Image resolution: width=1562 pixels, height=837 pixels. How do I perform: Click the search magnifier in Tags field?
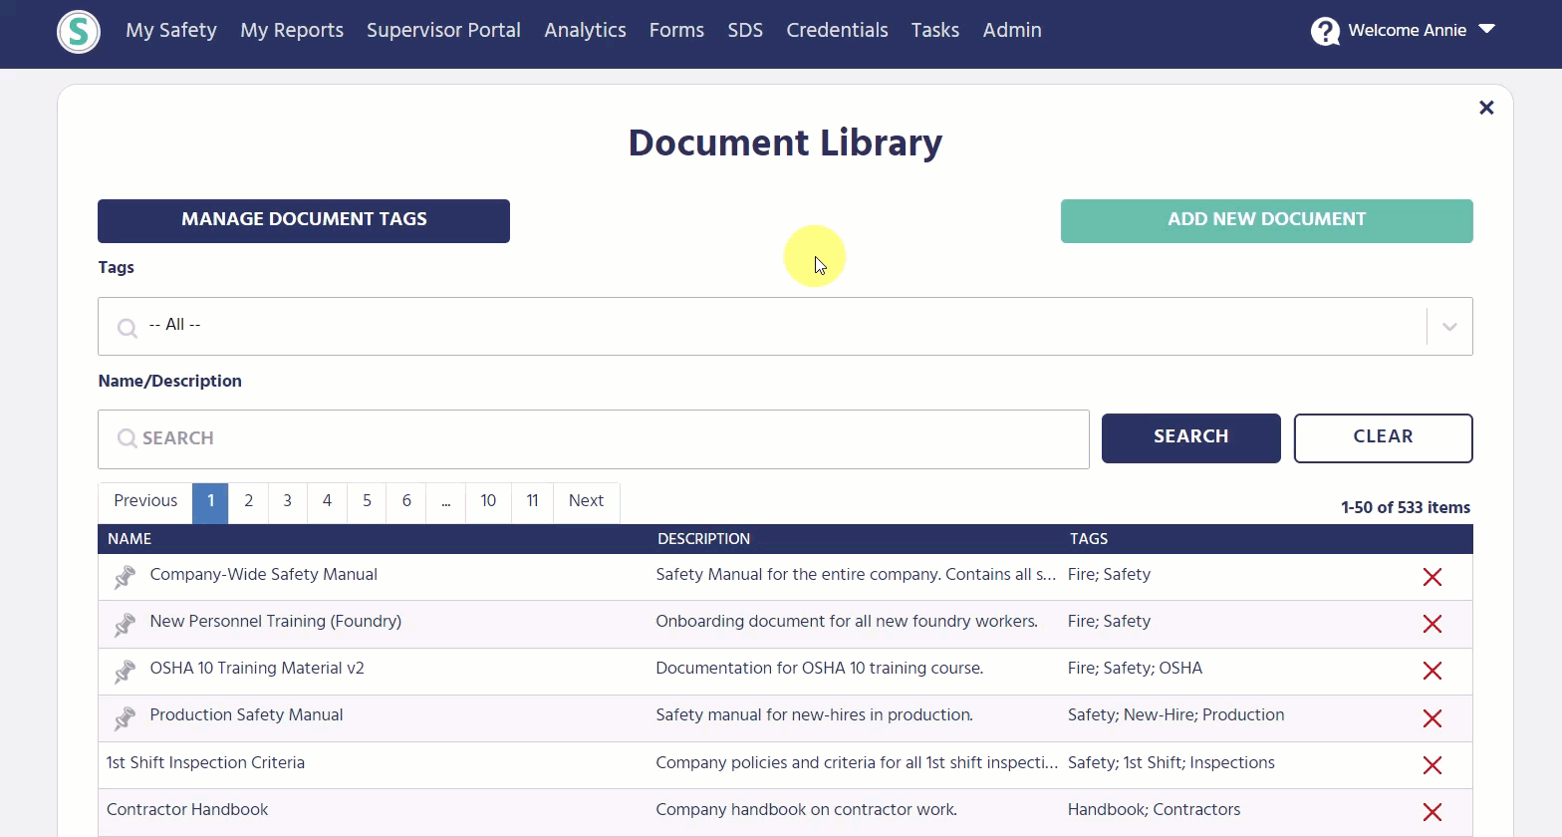(128, 327)
